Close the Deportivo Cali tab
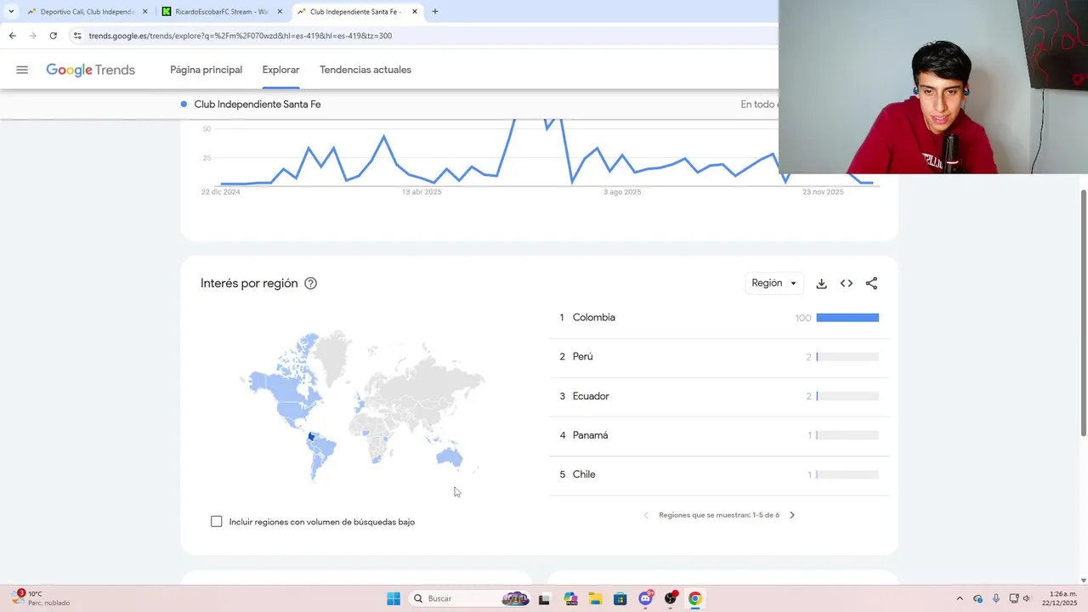The height and width of the screenshot is (612, 1088). click(144, 12)
